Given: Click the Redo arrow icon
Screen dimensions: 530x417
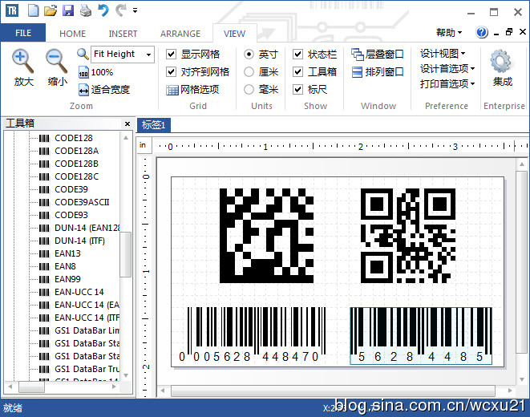Looking at the screenshot, I should pos(120,10).
